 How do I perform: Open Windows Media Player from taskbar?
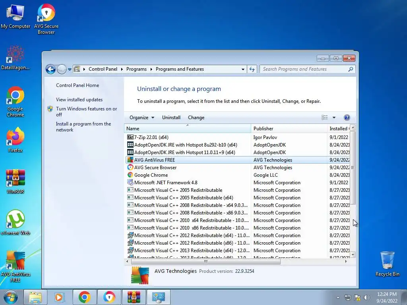[59, 297]
